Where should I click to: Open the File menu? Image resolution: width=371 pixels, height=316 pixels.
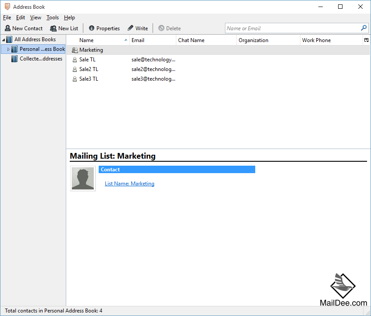[7, 18]
